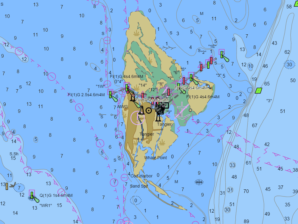Select the tower symbol left of circle-dot landmark

pos(142,111)
